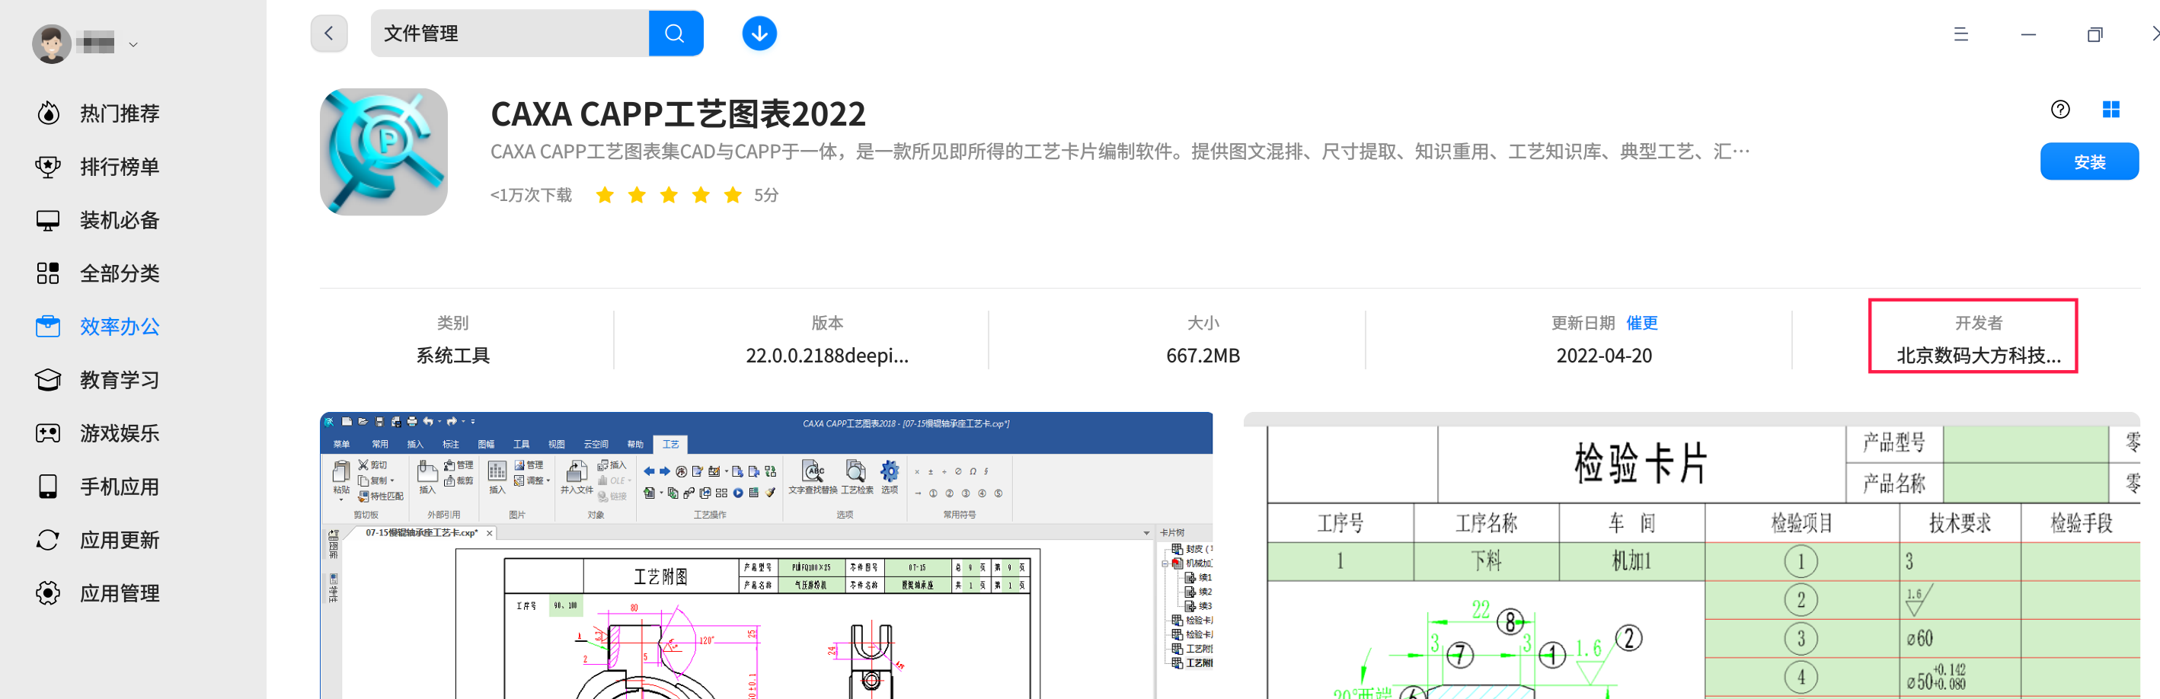Expand the user account dropdown chevron
This screenshot has width=2160, height=699.
point(132,44)
